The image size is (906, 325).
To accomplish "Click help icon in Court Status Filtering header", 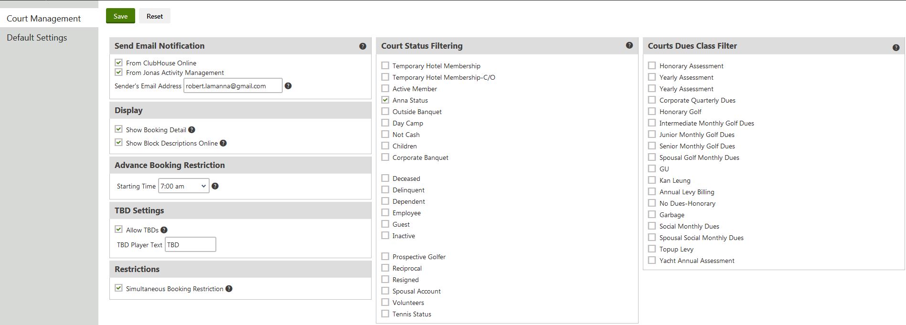I will (x=629, y=45).
